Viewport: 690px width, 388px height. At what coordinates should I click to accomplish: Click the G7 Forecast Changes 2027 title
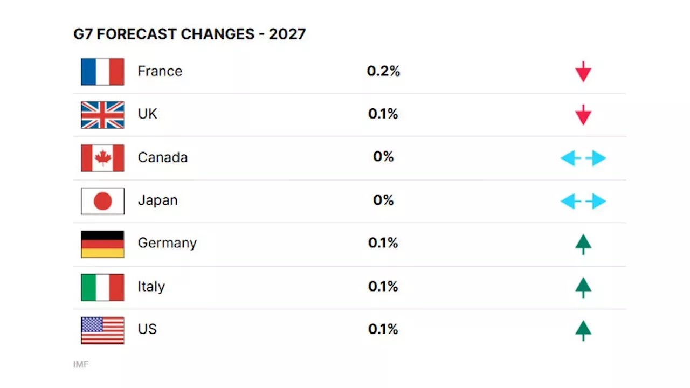point(190,34)
